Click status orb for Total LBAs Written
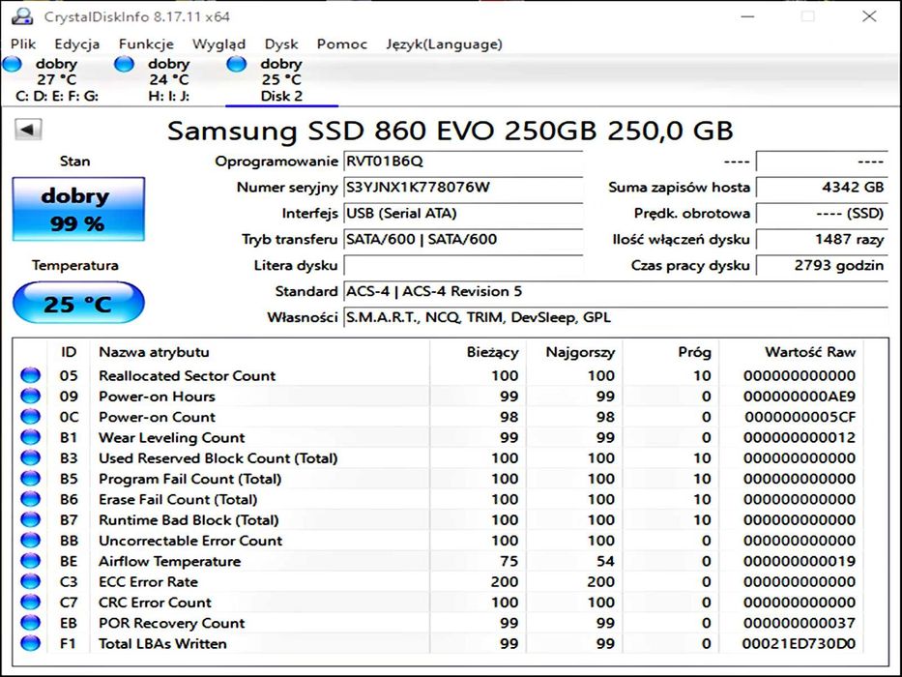Screen dimensions: 902x677 tap(31, 643)
